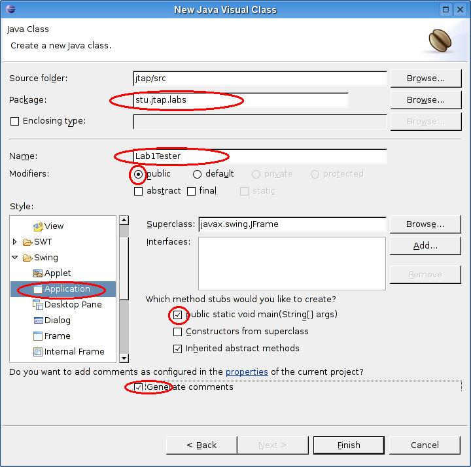This screenshot has height=467, width=471.
Task: Select Dialog in the style tree
Action: [x=58, y=320]
